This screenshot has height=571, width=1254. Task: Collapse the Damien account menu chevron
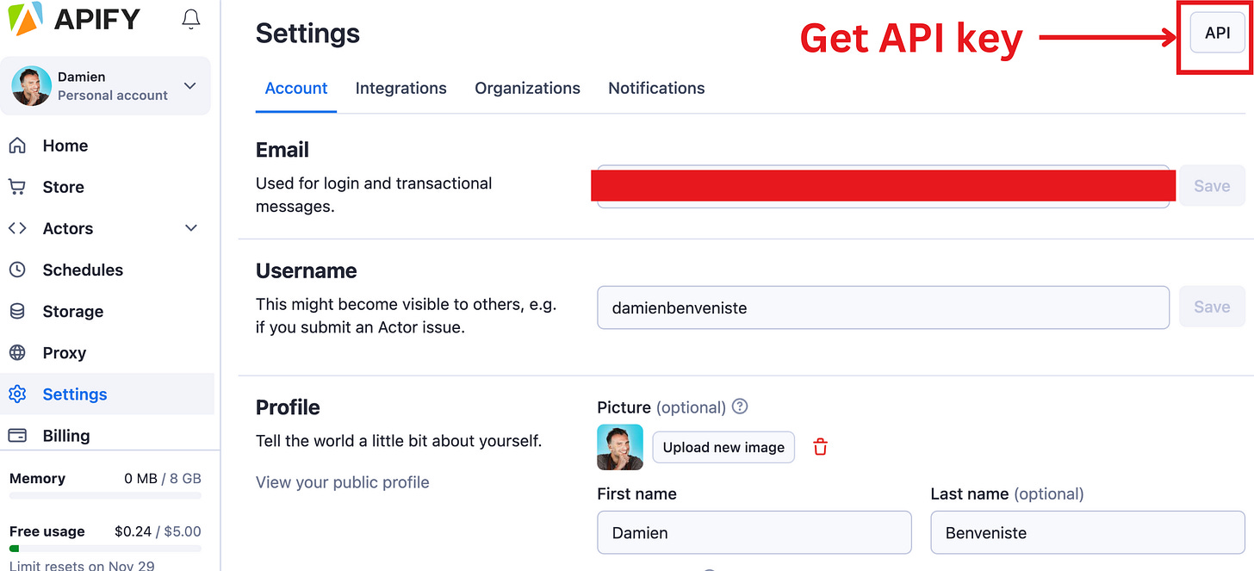pyautogui.click(x=189, y=86)
